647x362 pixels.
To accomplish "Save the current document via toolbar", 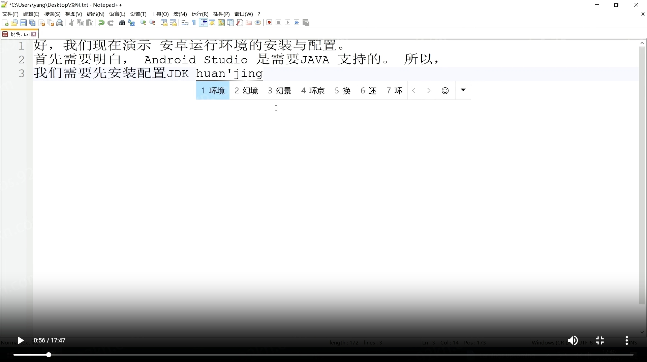I will pyautogui.click(x=23, y=23).
